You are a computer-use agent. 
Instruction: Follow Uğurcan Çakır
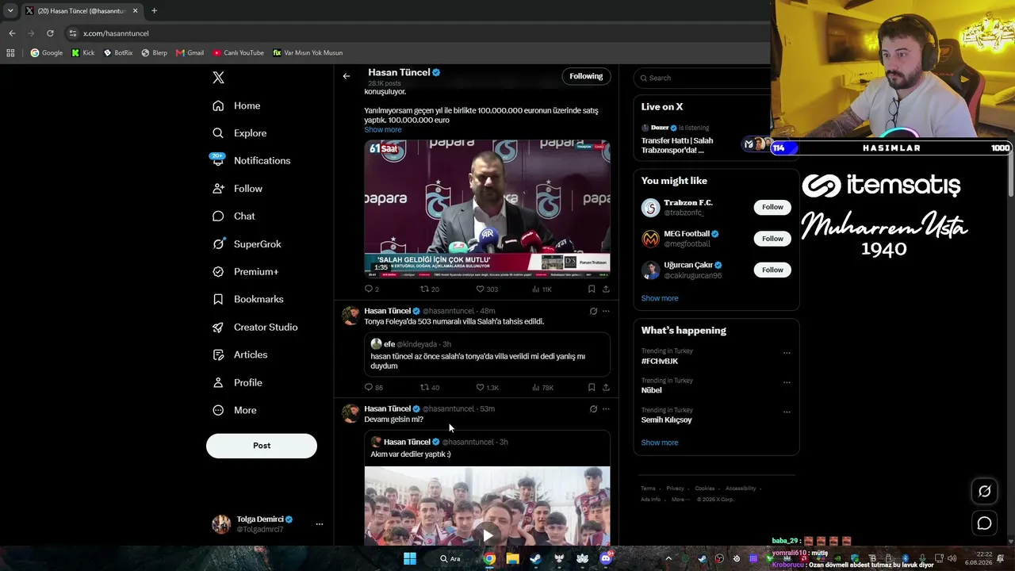pyautogui.click(x=772, y=270)
